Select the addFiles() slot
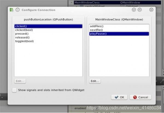The image size is (164, 113). [x=119, y=26]
